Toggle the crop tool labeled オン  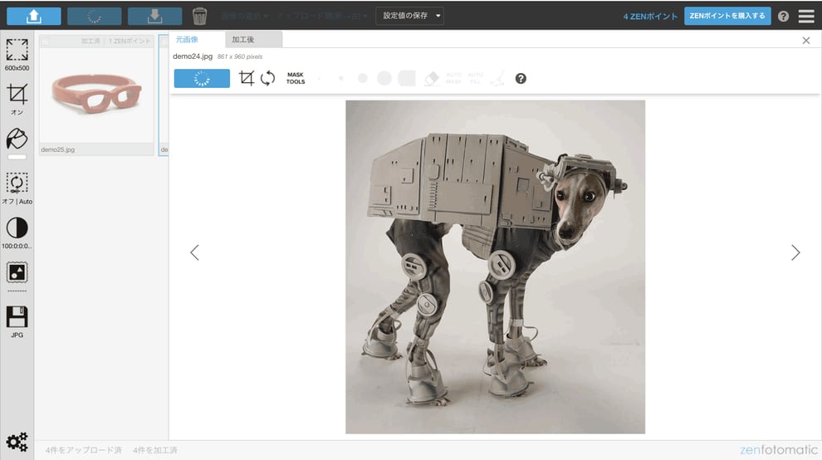(x=17, y=99)
